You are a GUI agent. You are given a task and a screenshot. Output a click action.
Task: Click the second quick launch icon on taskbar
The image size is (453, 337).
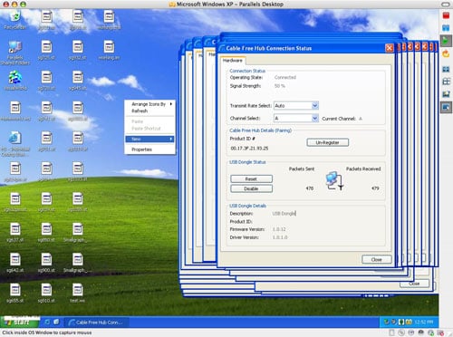tap(56, 323)
